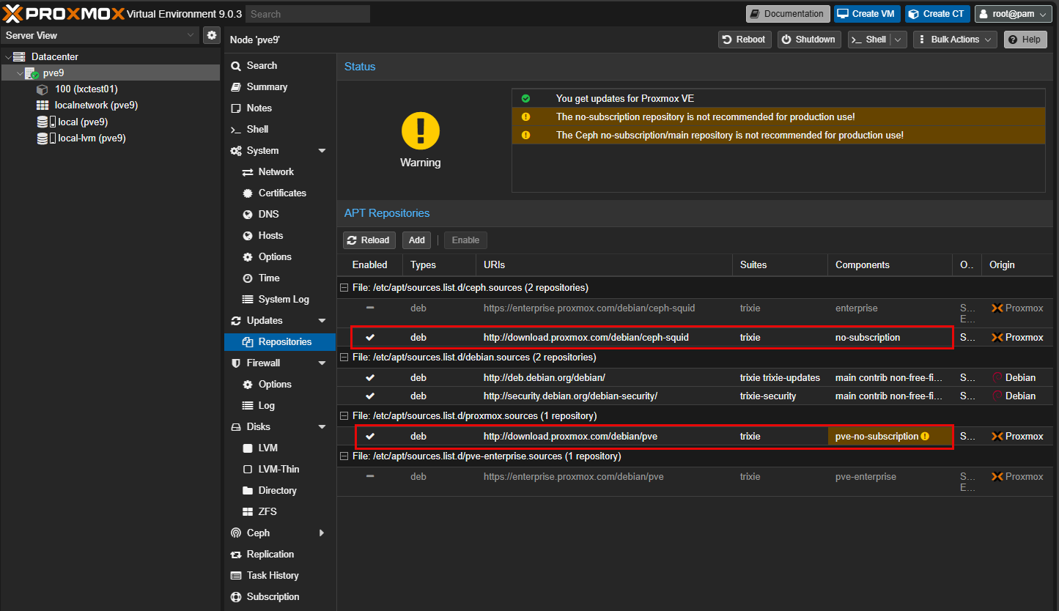
Task: Open the DNS configuration page
Action: 268,215
